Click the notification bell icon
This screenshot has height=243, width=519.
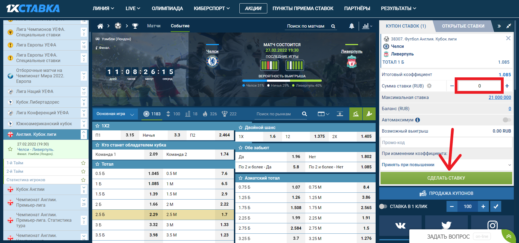point(352,26)
